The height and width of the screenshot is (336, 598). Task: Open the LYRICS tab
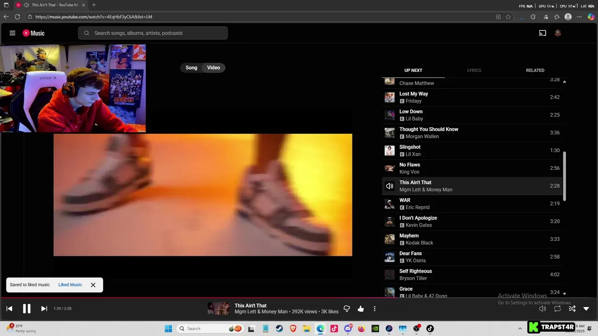[474, 70]
